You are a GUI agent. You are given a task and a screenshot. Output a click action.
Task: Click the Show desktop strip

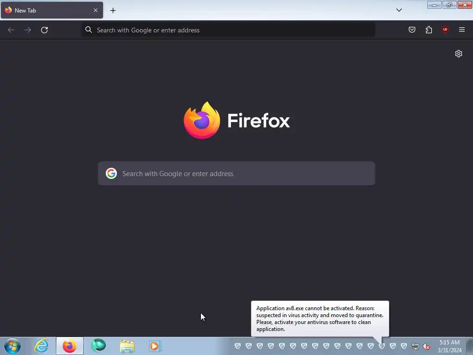click(x=470, y=346)
